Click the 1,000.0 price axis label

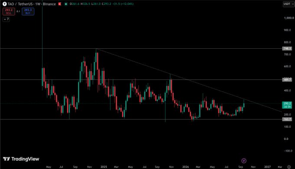coord(289,18)
